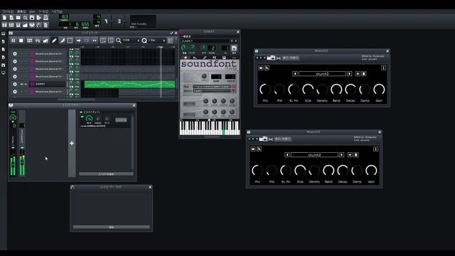
Task: Switch to FX tab in ZUNPET instrument window
Action: tap(214, 58)
